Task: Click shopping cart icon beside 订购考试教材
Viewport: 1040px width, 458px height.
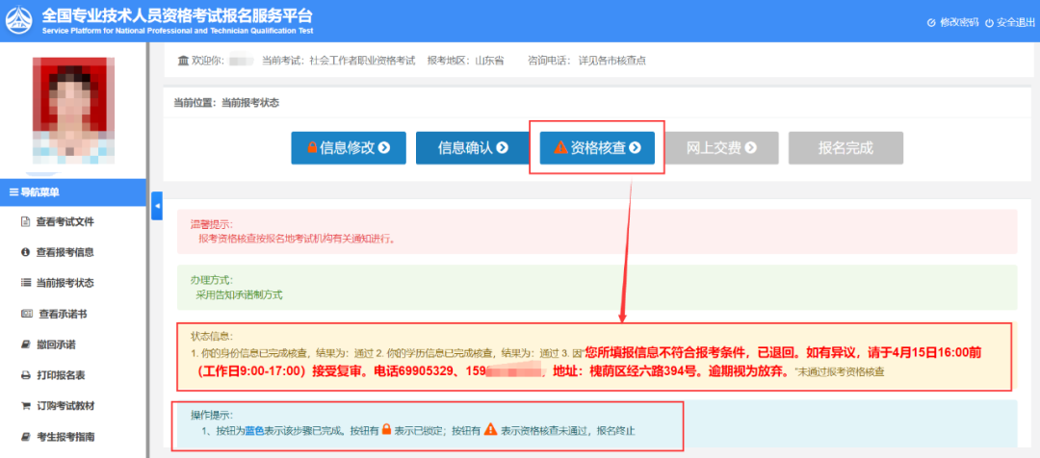Action: pos(26,406)
